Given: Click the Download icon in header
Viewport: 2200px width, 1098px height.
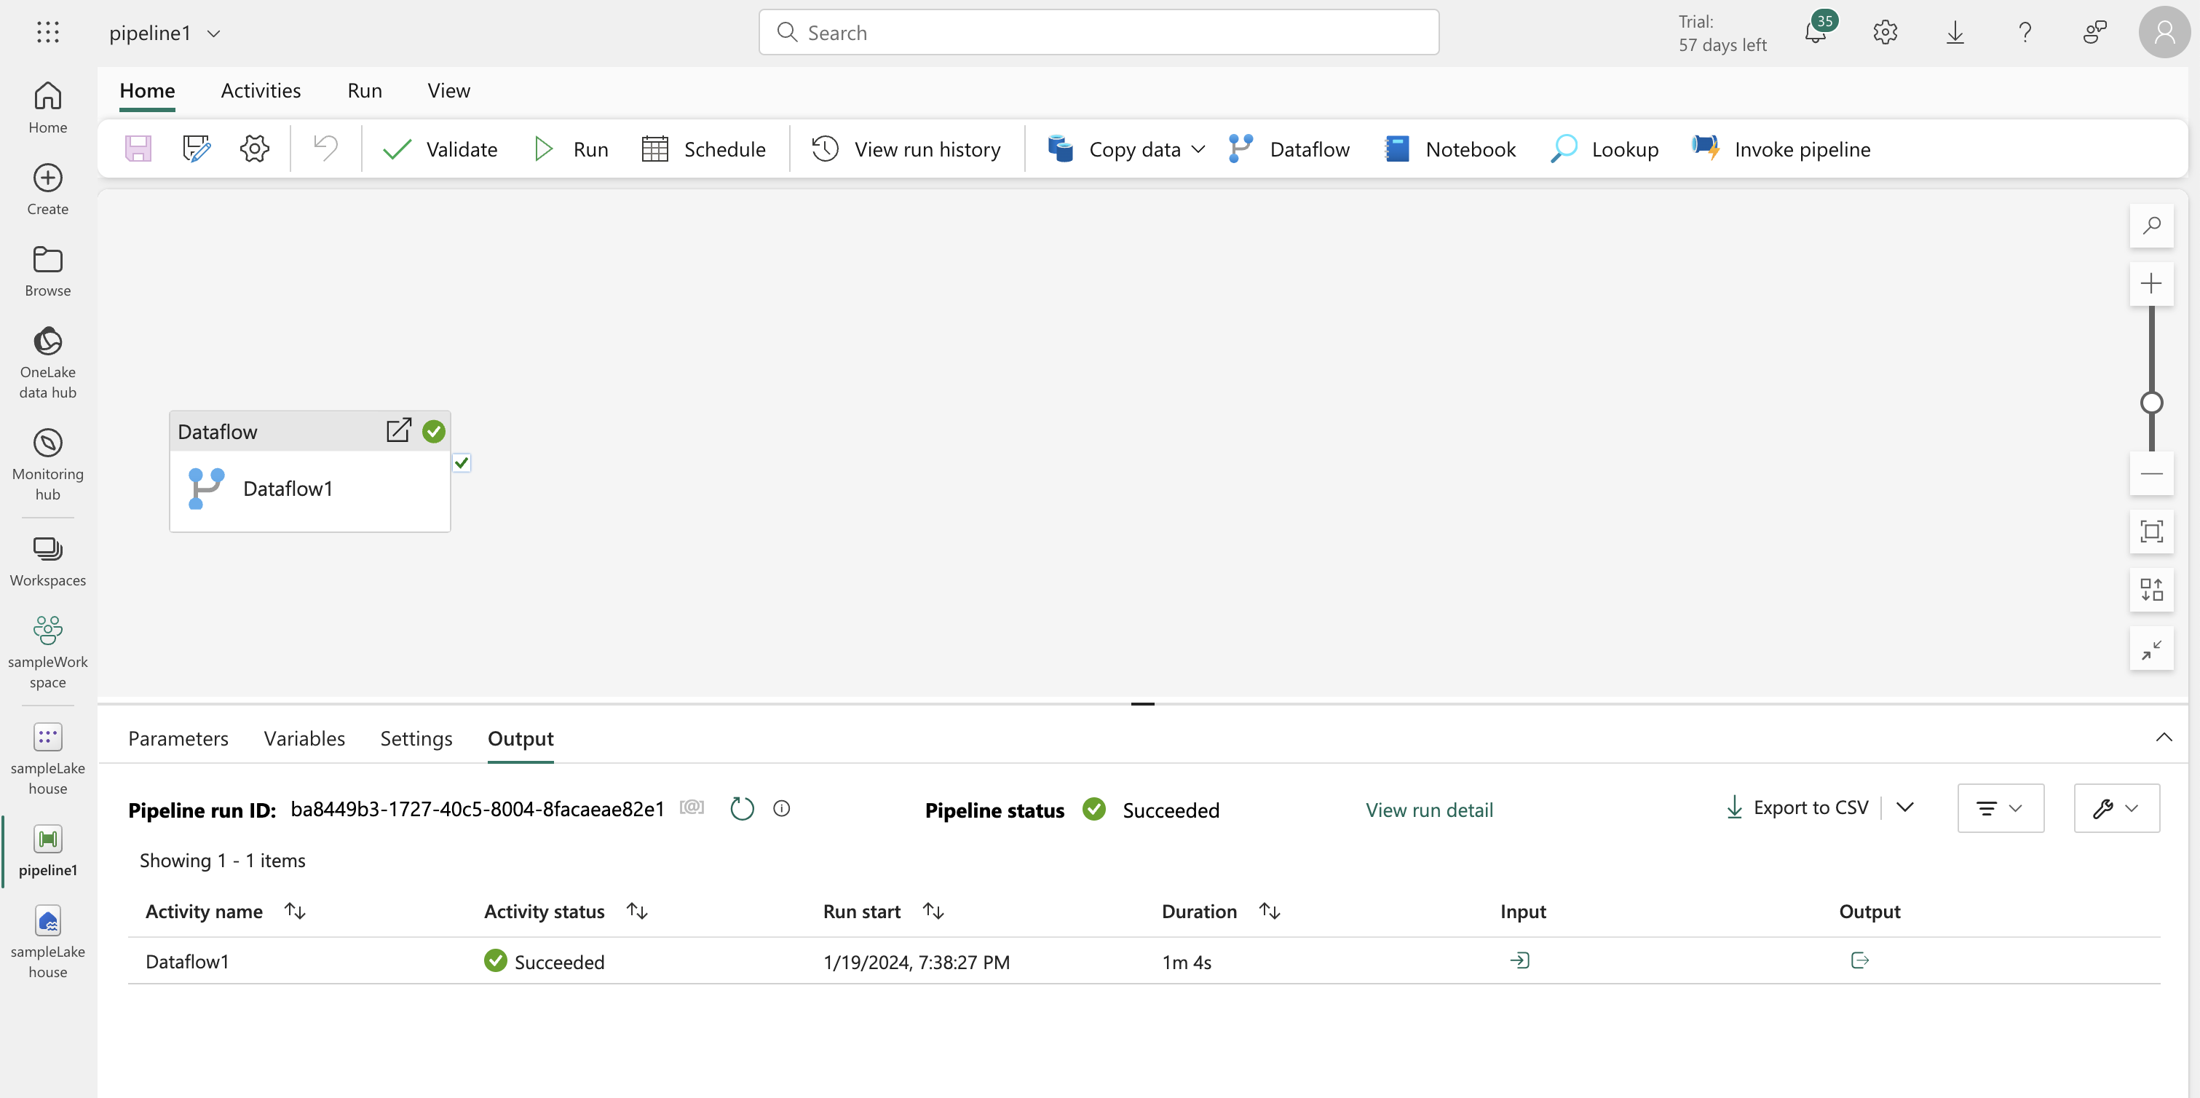Looking at the screenshot, I should coord(1955,33).
